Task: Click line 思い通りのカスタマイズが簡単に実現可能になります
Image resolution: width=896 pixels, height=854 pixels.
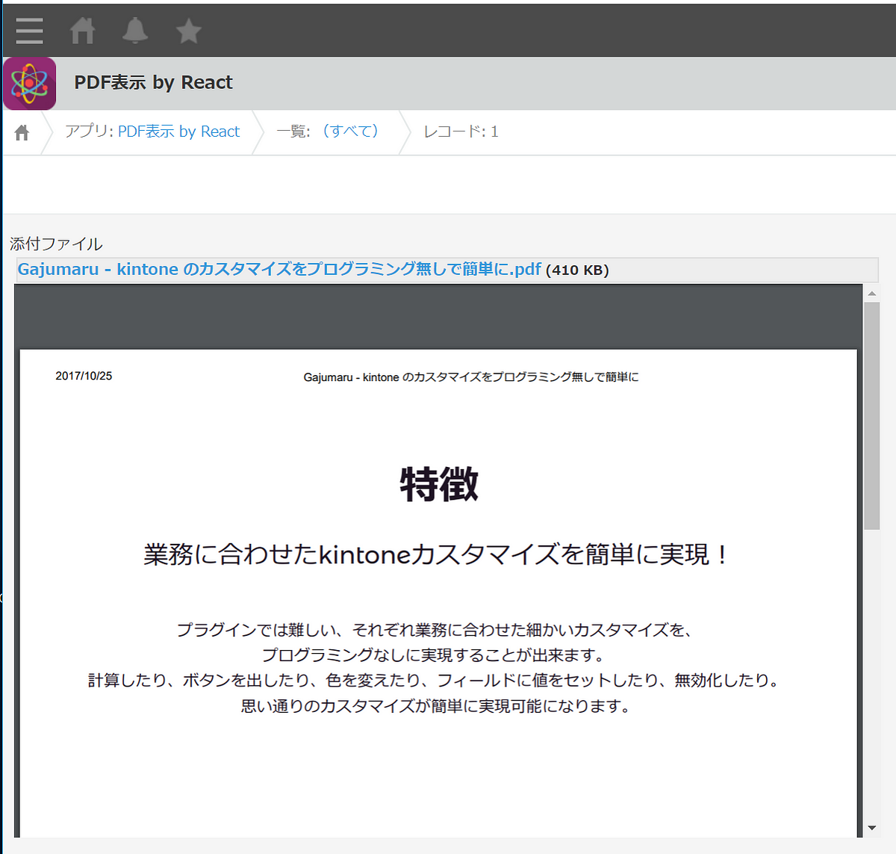Action: pyautogui.click(x=437, y=706)
